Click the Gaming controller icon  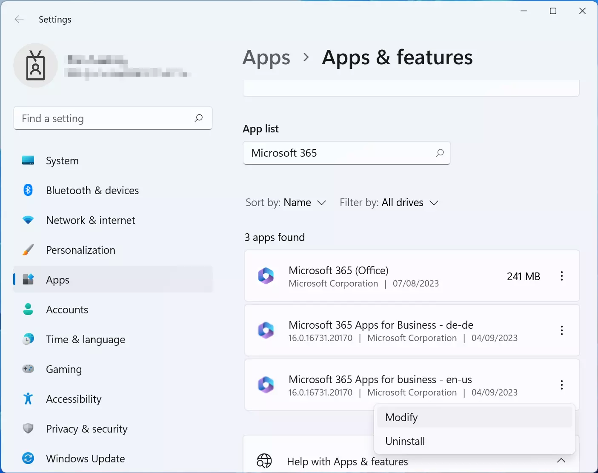pos(28,369)
